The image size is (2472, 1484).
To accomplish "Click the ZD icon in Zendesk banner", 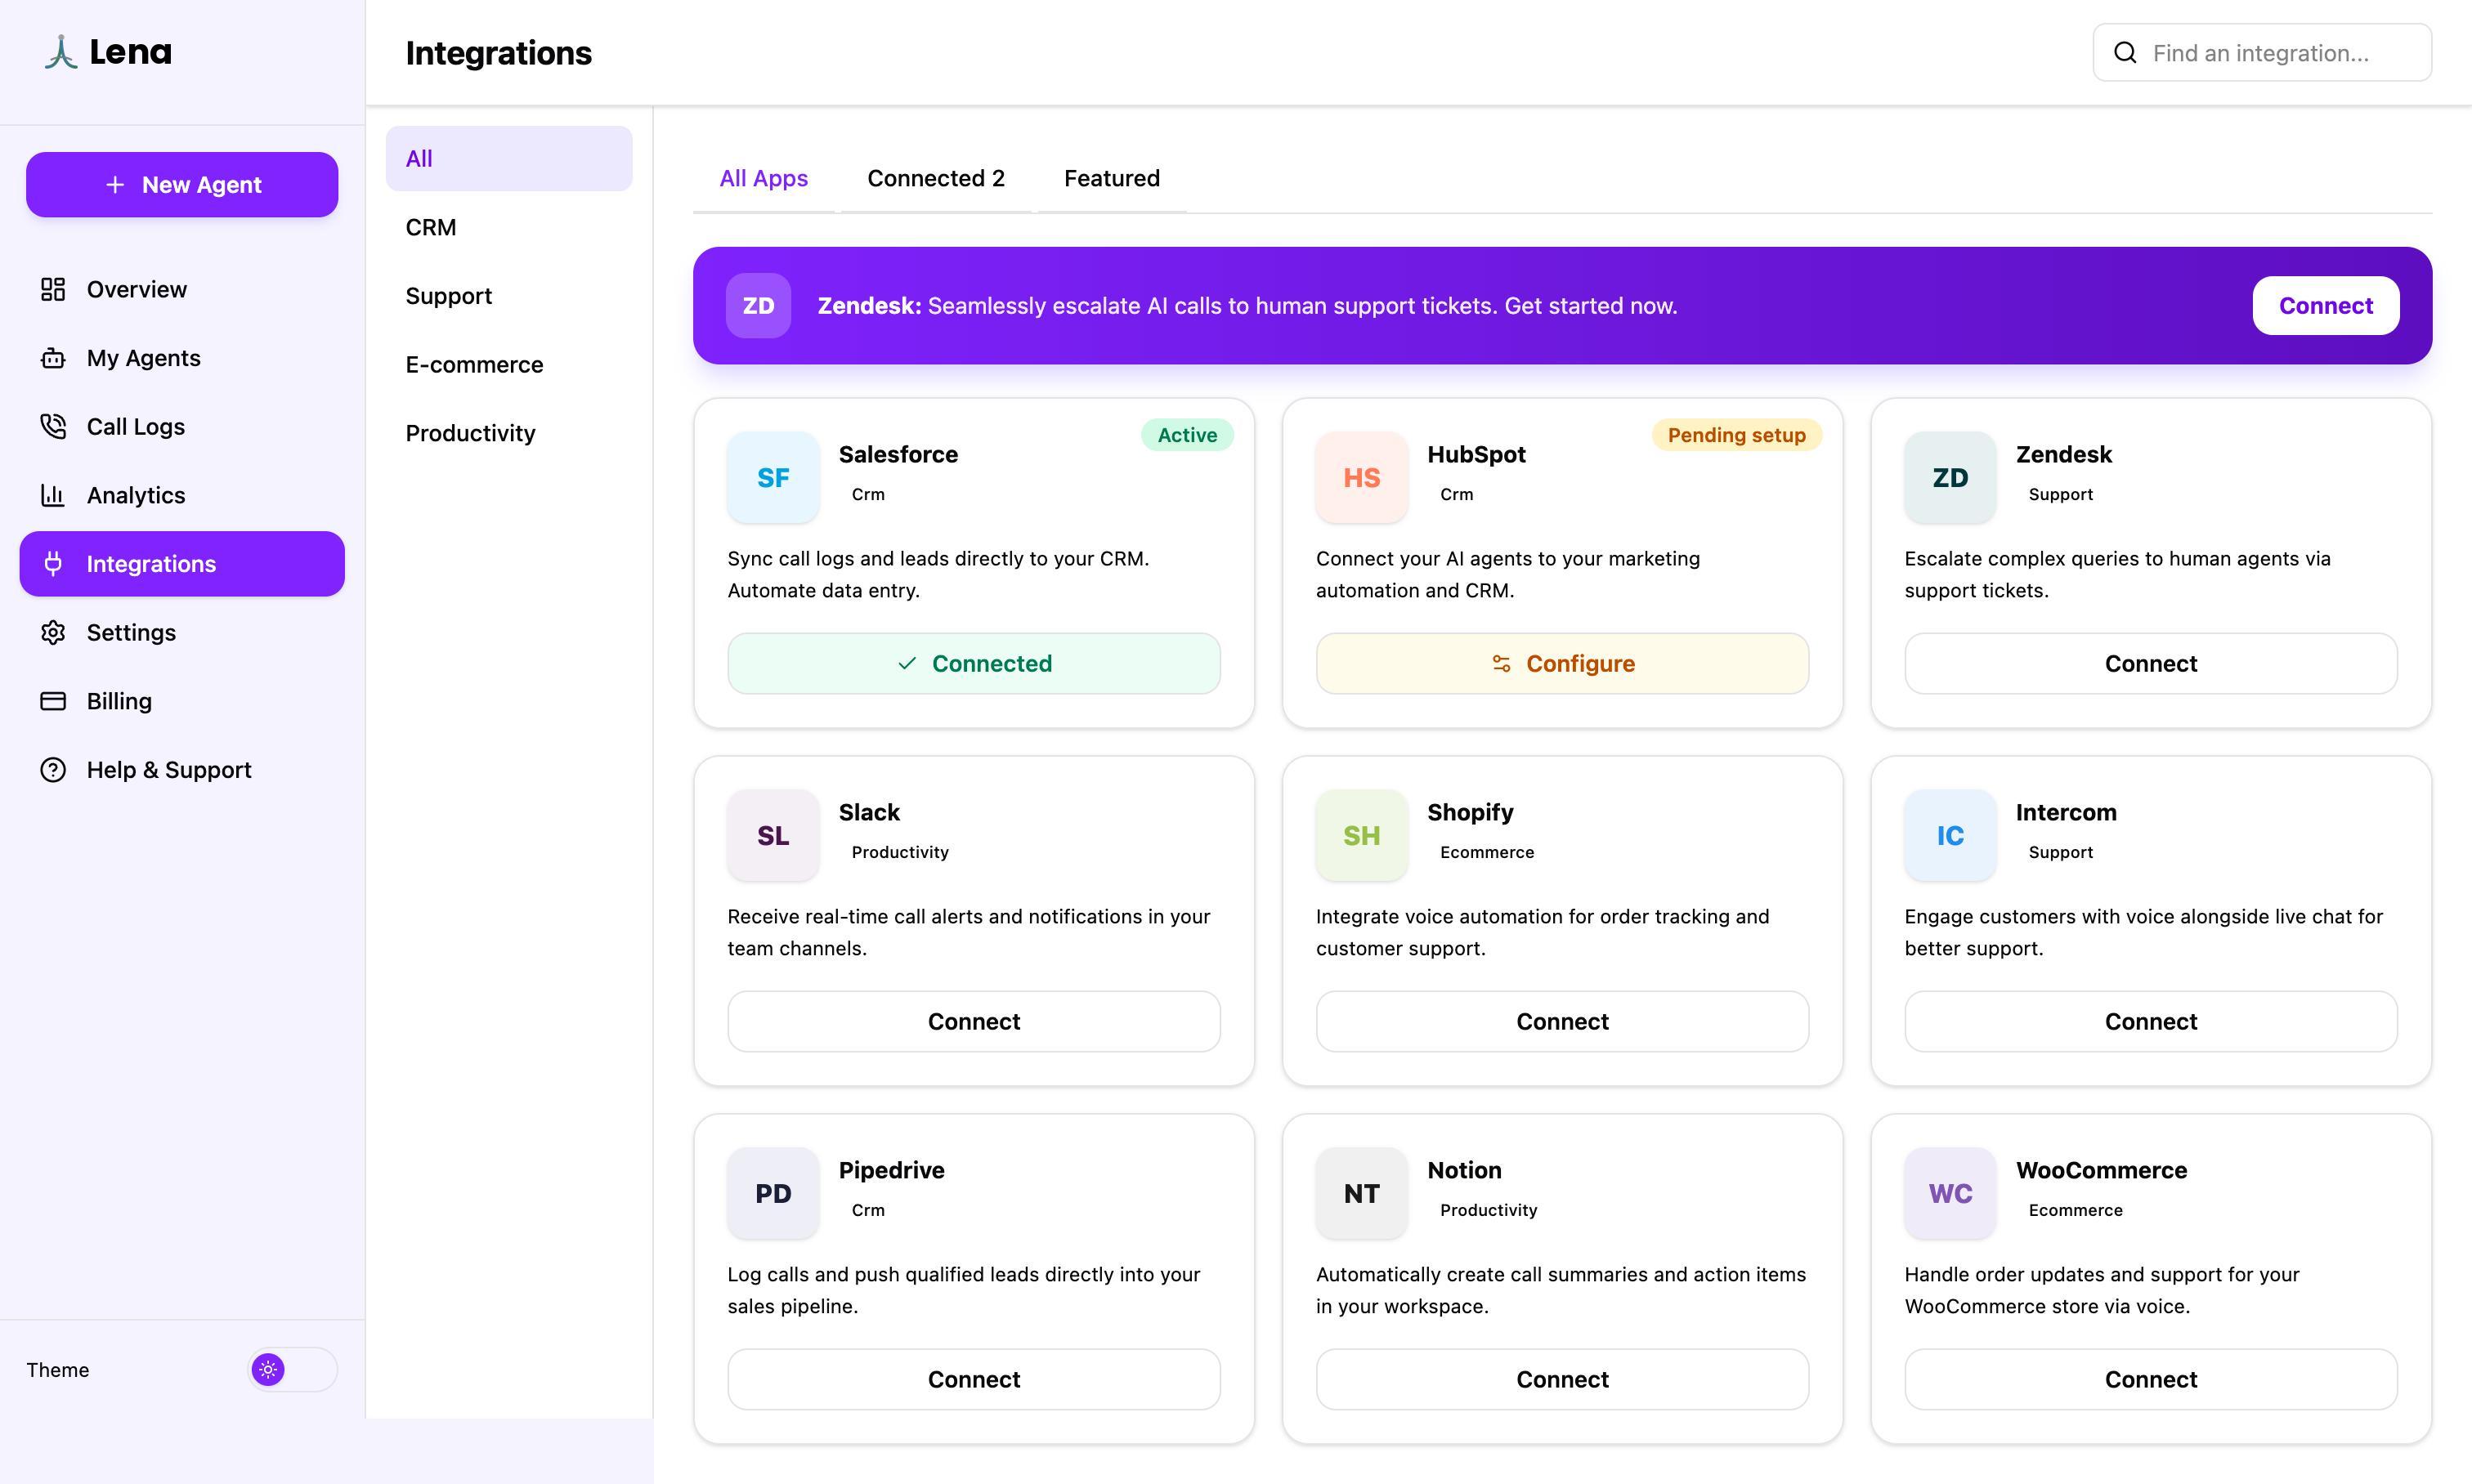I will (x=759, y=305).
